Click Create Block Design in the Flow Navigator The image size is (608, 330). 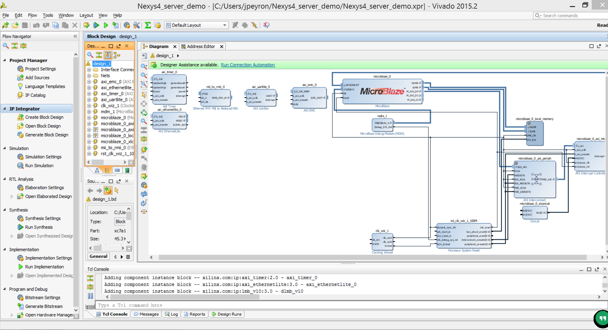click(44, 117)
